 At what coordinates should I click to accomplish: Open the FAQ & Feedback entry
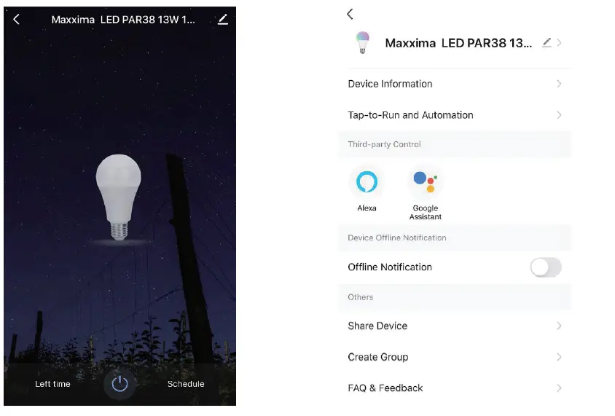click(x=455, y=388)
